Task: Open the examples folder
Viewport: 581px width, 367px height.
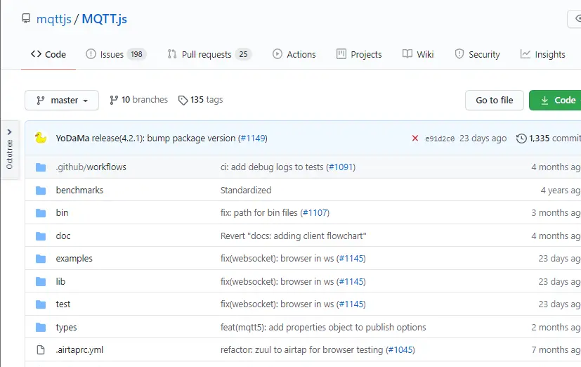Action: (74, 259)
